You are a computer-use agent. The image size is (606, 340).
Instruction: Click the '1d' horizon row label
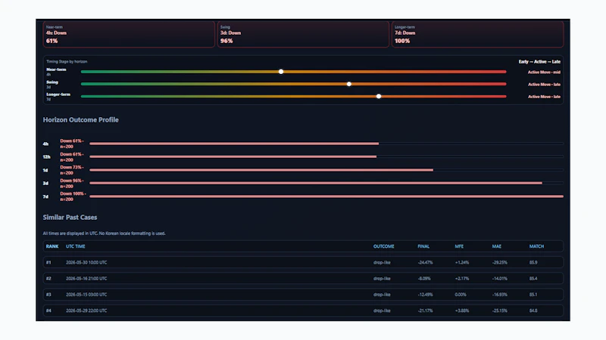pos(45,170)
